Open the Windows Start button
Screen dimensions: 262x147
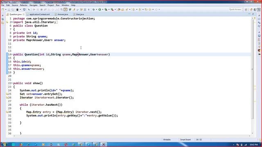(x=4, y=144)
